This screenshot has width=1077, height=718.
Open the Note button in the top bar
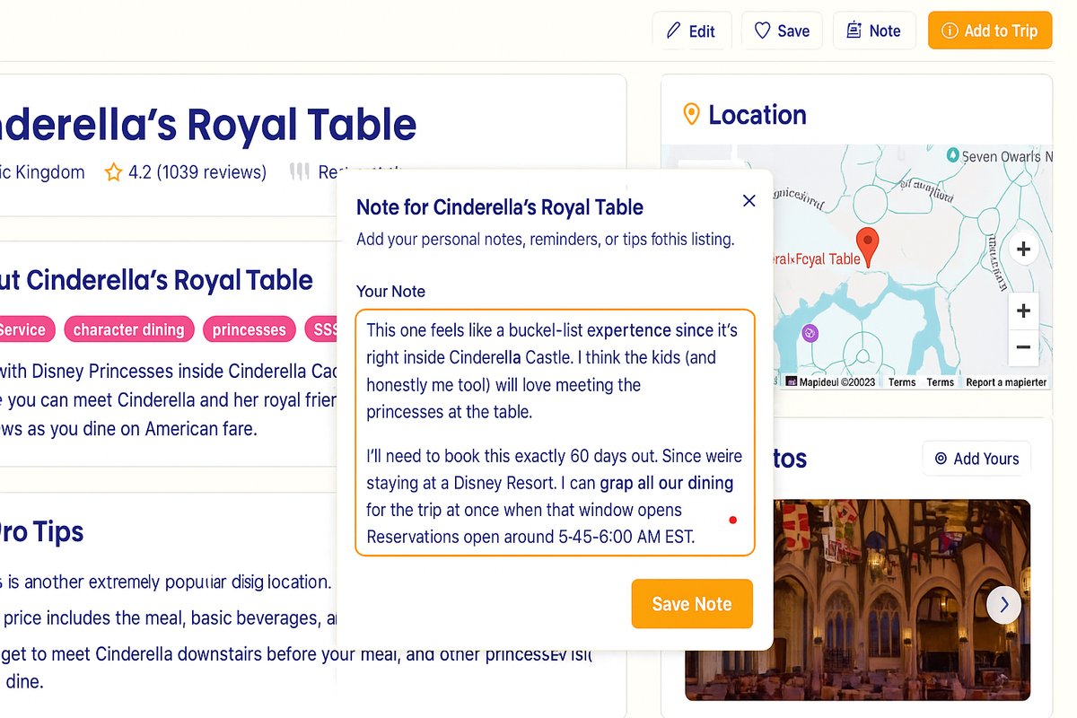pos(874,31)
